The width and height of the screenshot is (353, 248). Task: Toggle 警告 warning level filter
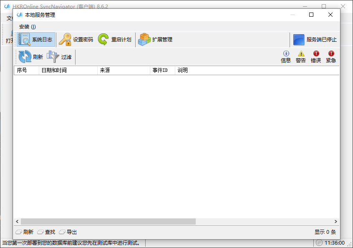click(301, 57)
